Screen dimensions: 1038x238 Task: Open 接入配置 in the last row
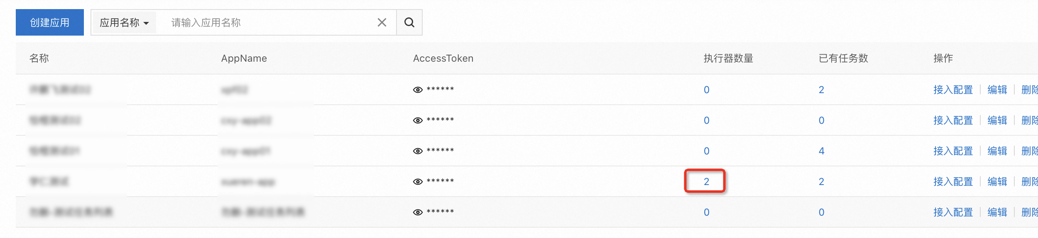pos(953,212)
